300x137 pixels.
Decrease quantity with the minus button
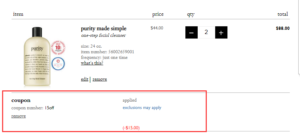pos(191,32)
